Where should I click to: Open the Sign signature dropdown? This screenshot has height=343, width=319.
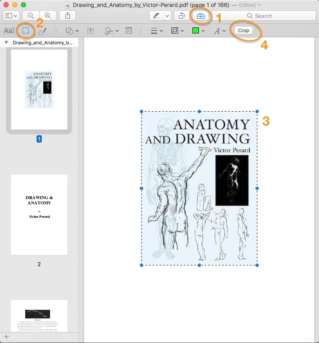pyautogui.click(x=111, y=31)
